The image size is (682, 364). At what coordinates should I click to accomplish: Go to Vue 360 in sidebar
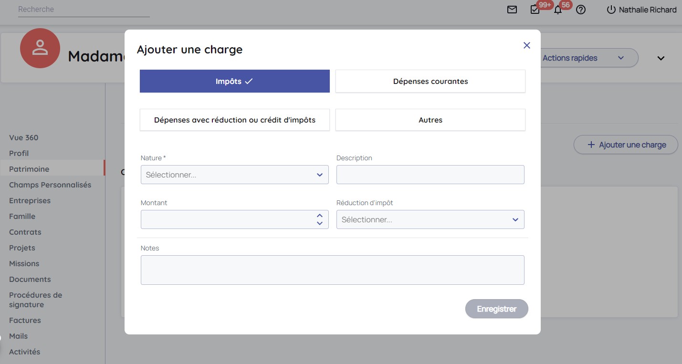(24, 137)
